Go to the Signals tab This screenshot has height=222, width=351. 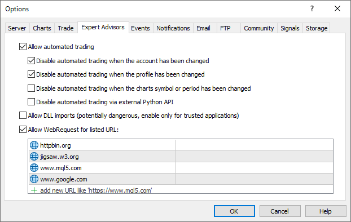[x=290, y=28]
